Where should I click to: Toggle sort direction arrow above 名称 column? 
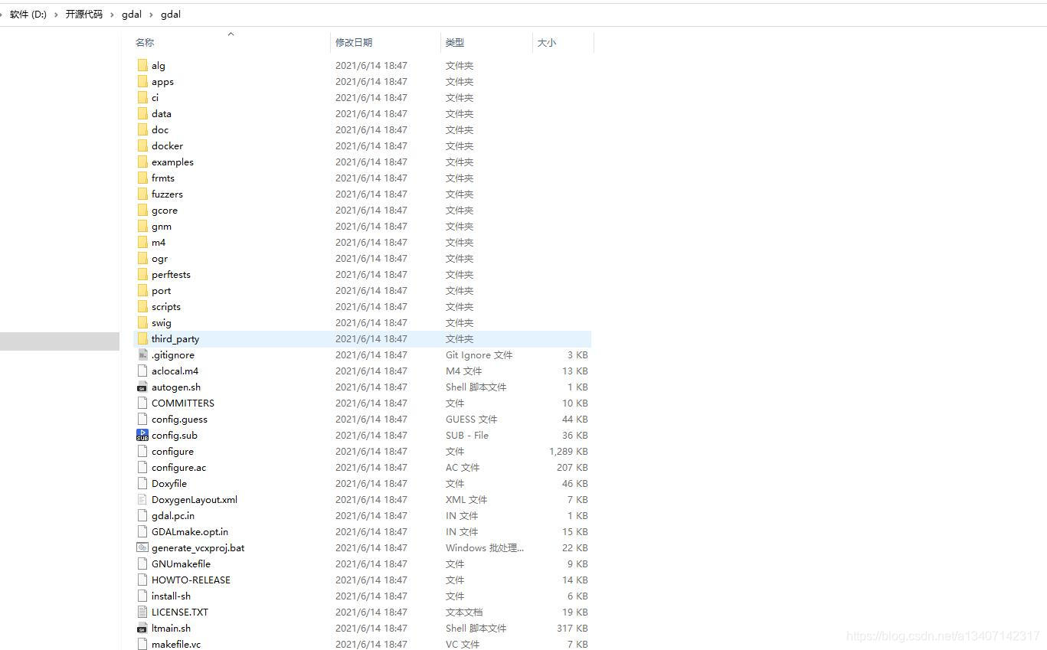click(231, 34)
